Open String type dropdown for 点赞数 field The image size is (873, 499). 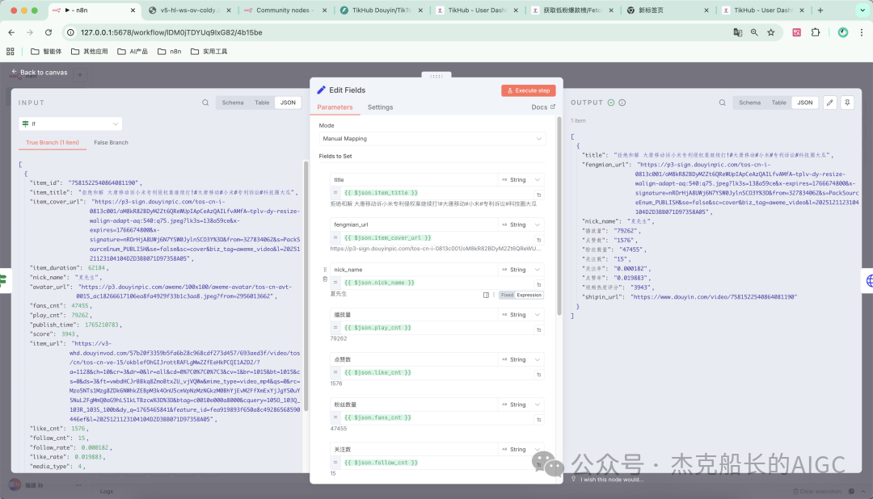(521, 360)
